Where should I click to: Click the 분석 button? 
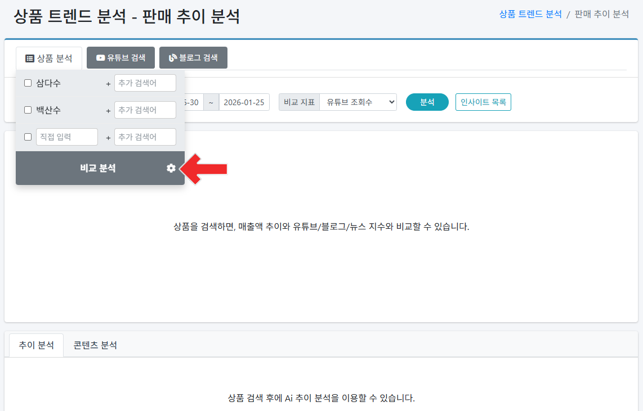tap(427, 102)
